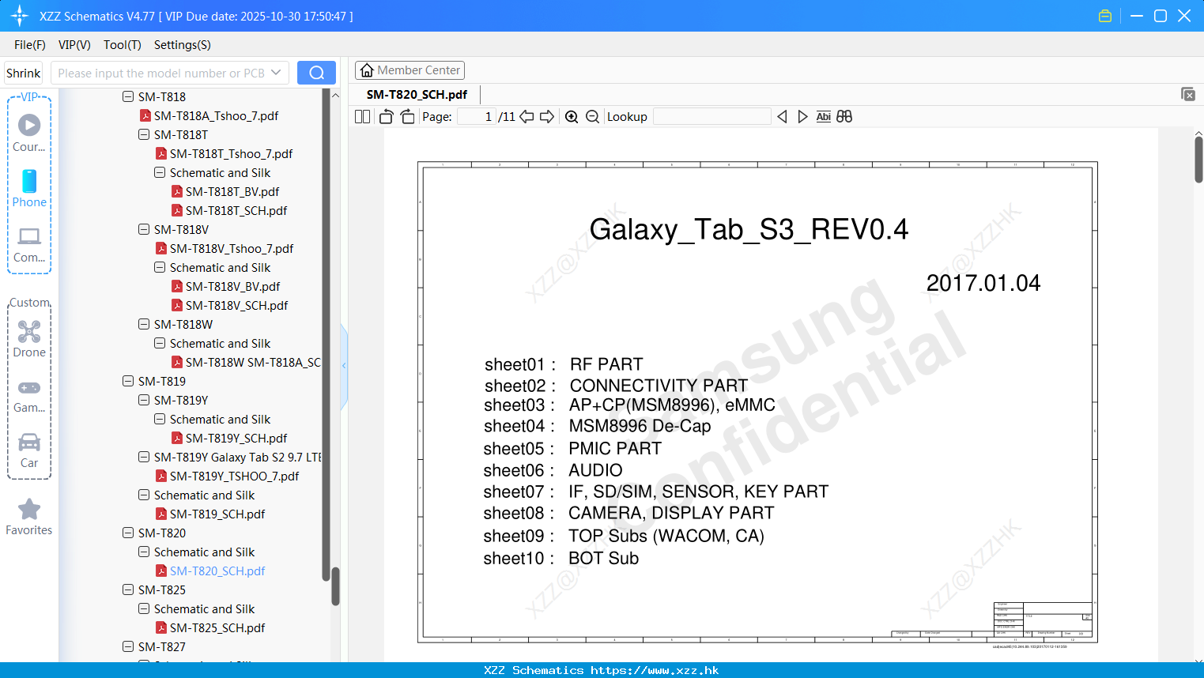Screen dimensions: 1204x678
Task: Click the Shrink button
Action: point(24,73)
